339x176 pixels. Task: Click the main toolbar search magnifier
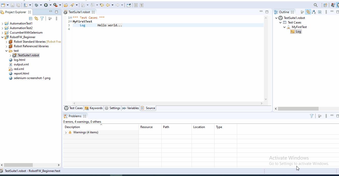click(316, 5)
